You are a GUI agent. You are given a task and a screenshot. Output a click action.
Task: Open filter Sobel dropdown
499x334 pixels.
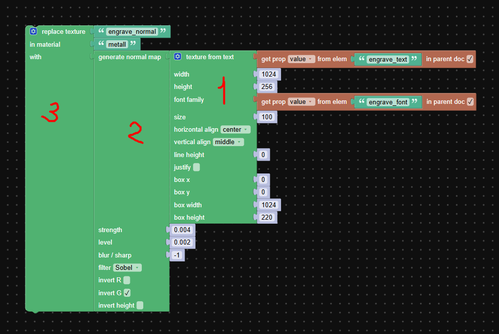tap(127, 267)
